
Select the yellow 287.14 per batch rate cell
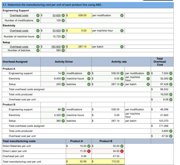[79, 47]
